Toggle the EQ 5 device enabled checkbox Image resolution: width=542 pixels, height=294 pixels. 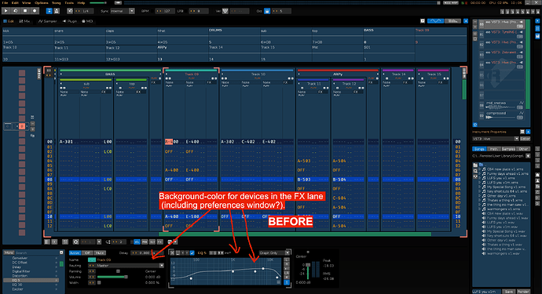coord(192,253)
